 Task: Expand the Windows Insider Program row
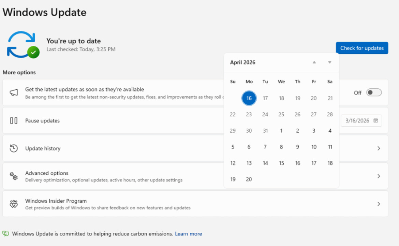(379, 204)
